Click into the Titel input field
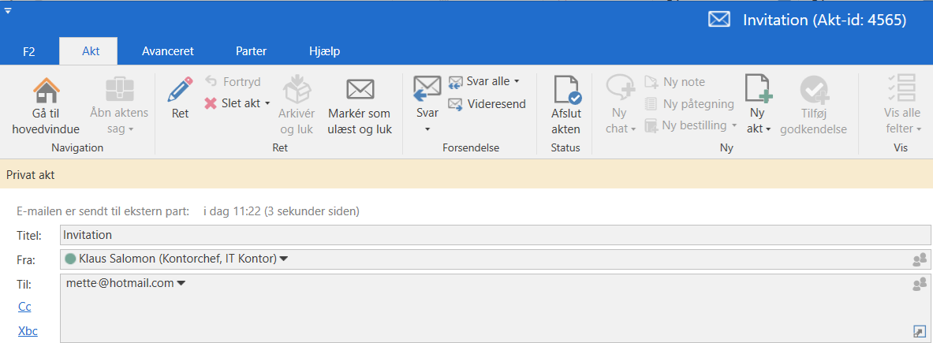This screenshot has width=933, height=343. click(473, 235)
